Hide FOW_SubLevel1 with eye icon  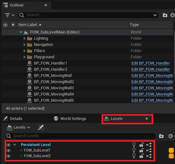8,150
